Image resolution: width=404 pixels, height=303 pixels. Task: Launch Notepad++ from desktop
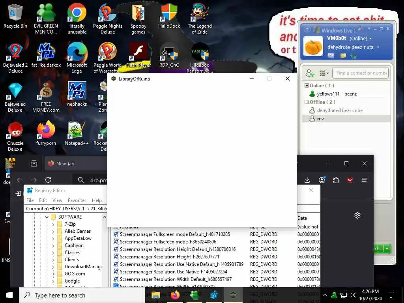tap(77, 133)
